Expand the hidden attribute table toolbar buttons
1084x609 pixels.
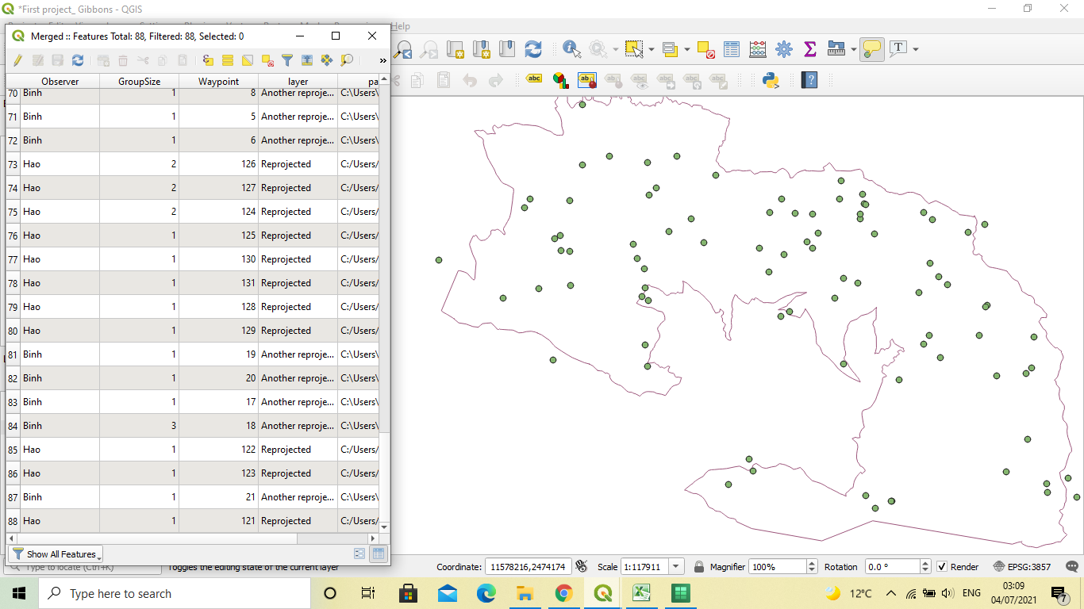[382, 60]
